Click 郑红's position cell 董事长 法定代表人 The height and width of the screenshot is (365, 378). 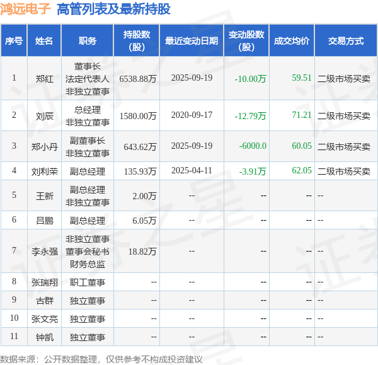click(88, 79)
